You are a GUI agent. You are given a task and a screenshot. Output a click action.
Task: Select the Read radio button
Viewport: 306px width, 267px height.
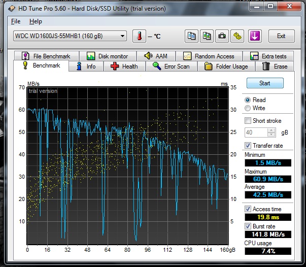248,100
